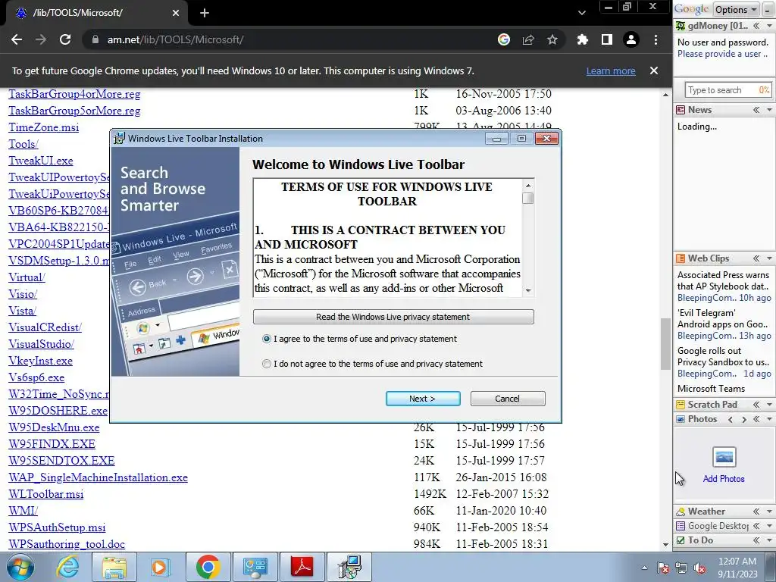Screen dimensions: 776x582
Task: Show next photo in Photos gadget
Action: pos(744,419)
